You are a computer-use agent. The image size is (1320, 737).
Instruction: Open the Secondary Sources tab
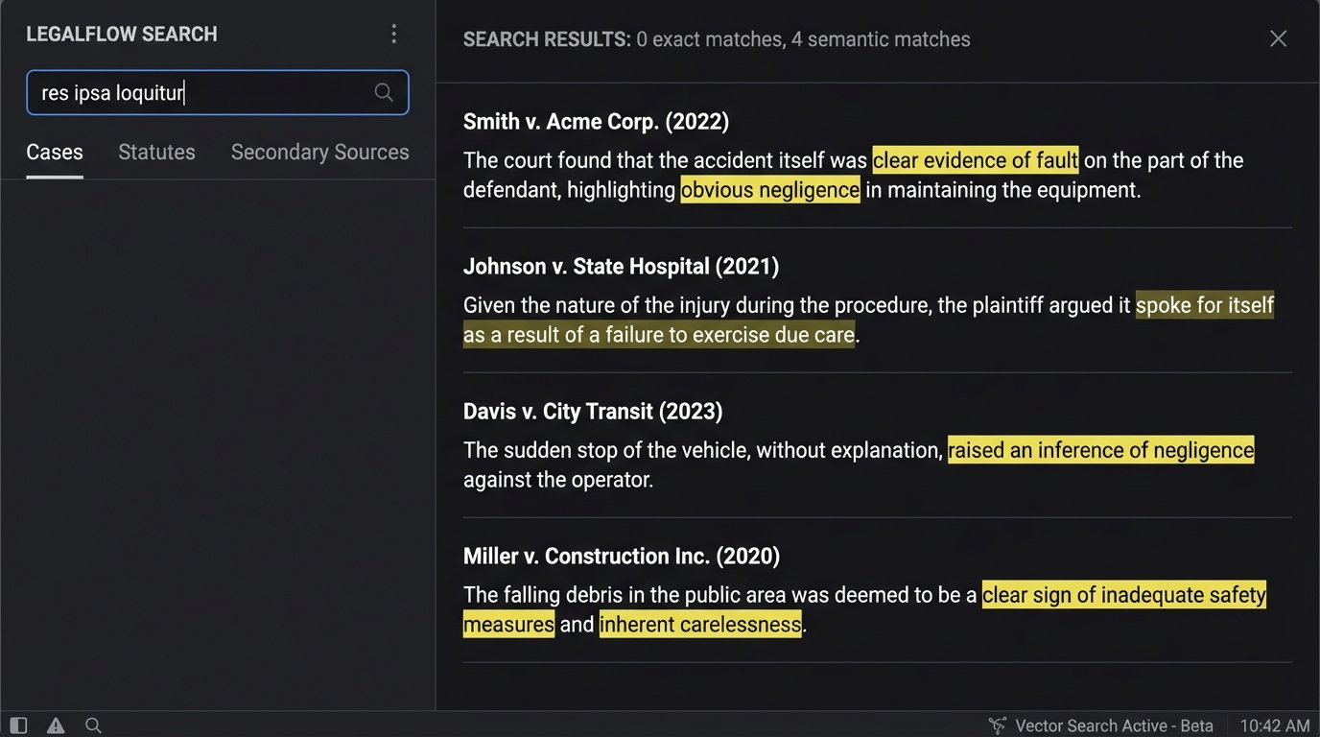click(319, 153)
